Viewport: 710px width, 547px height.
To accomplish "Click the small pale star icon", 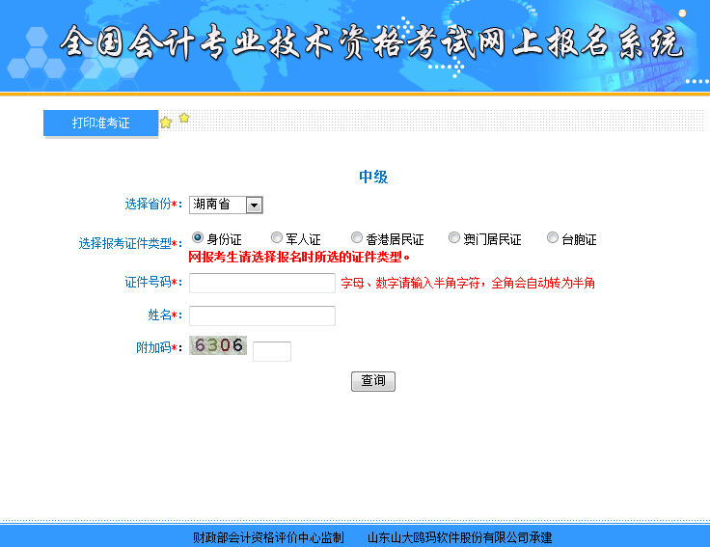I will [x=184, y=118].
